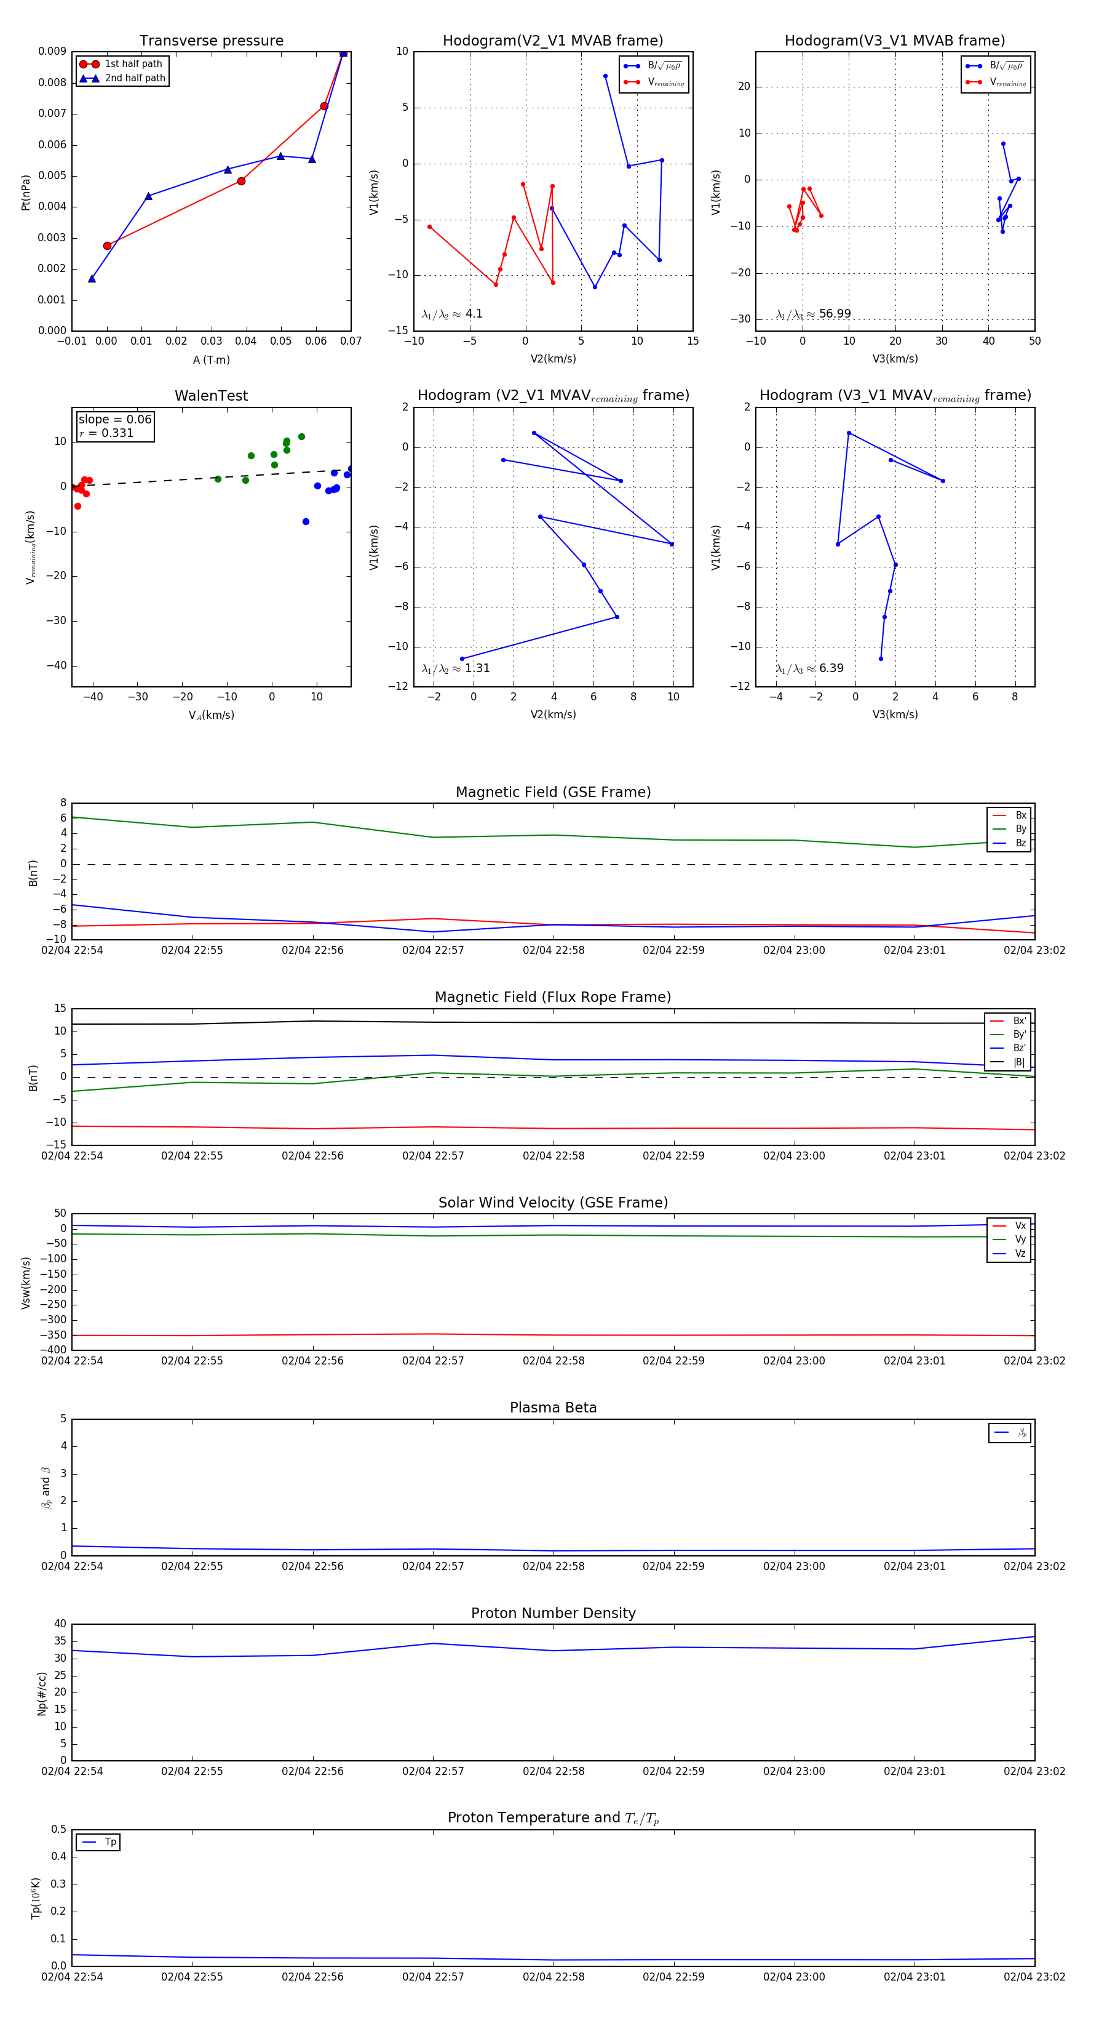Viewport: 1107px width, 2031px height.
Task: Click the 'Vsw(km/s)' y-axis label
Action: [x=25, y=1283]
